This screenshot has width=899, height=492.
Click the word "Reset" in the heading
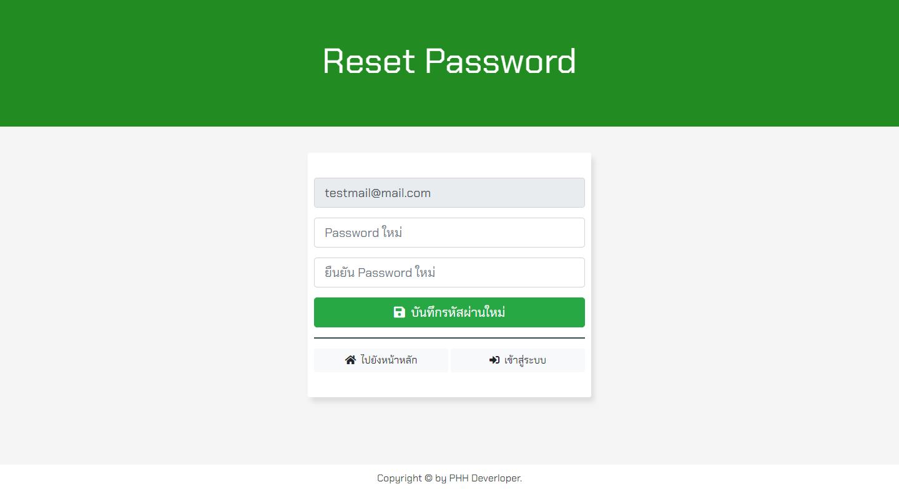coord(368,61)
